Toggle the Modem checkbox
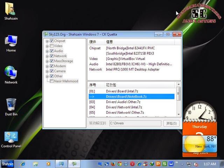Screen dimensions: 224x168 [51, 66]
